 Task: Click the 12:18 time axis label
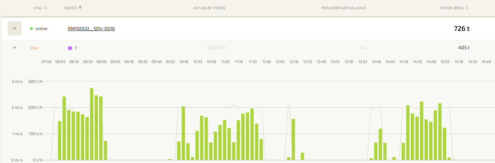click(294, 62)
